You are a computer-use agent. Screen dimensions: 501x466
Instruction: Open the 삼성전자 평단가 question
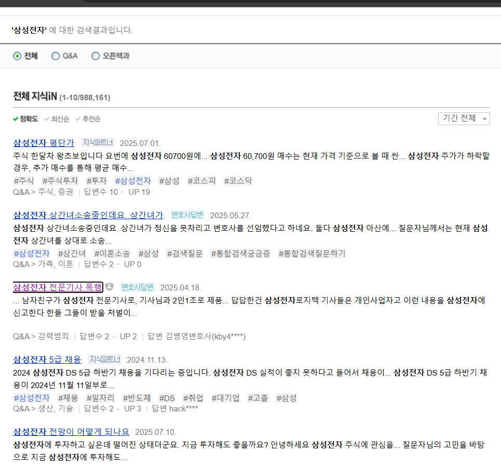[44, 142]
